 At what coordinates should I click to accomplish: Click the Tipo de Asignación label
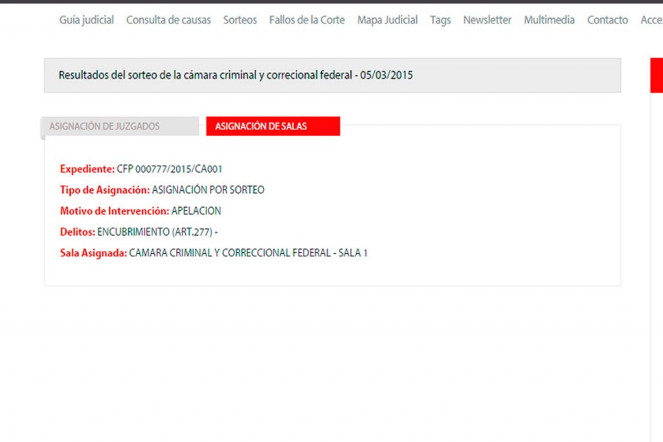[105, 190]
